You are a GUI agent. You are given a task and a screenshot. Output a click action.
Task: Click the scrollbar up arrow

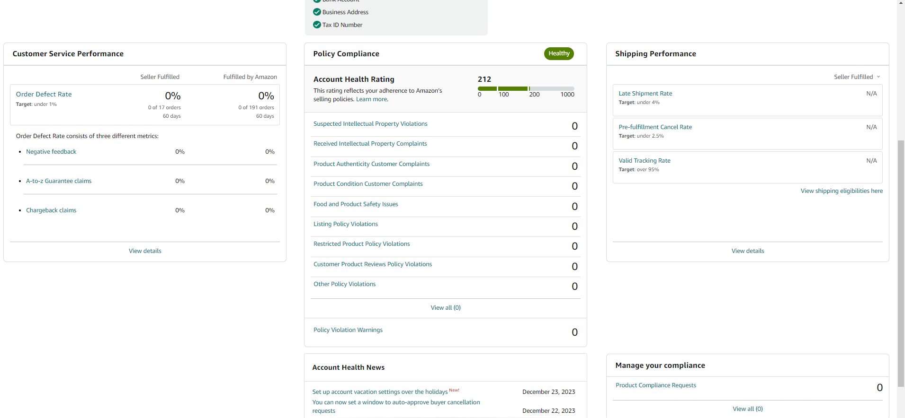[x=901, y=3]
